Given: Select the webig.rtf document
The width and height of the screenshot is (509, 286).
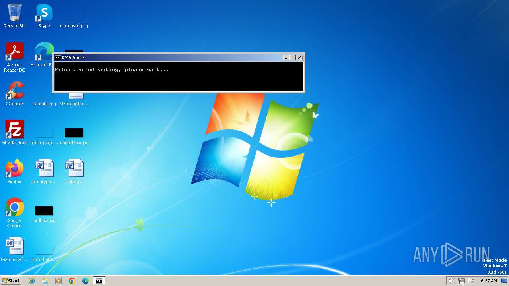Looking at the screenshot, I should coord(74,172).
